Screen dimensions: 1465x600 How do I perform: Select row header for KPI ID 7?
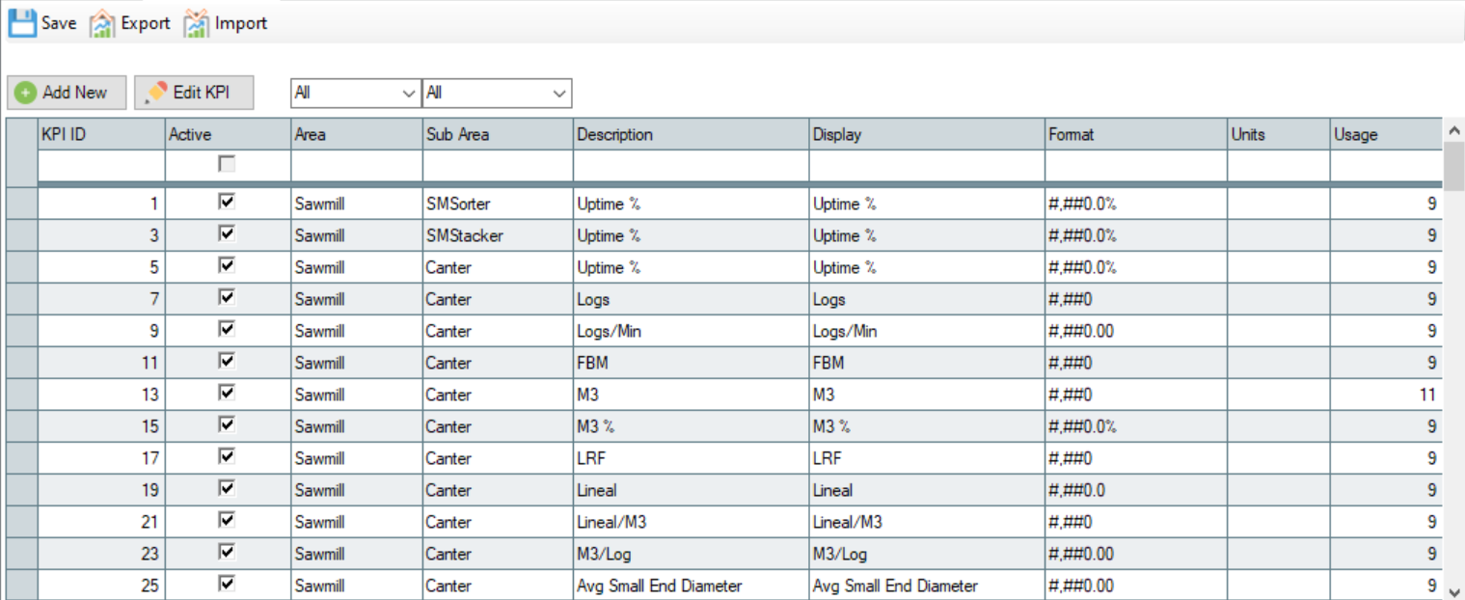(21, 299)
